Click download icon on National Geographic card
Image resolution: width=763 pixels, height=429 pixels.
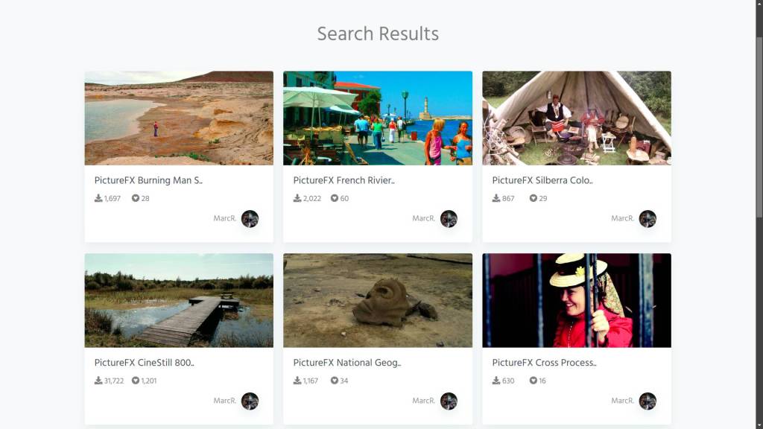[297, 381]
